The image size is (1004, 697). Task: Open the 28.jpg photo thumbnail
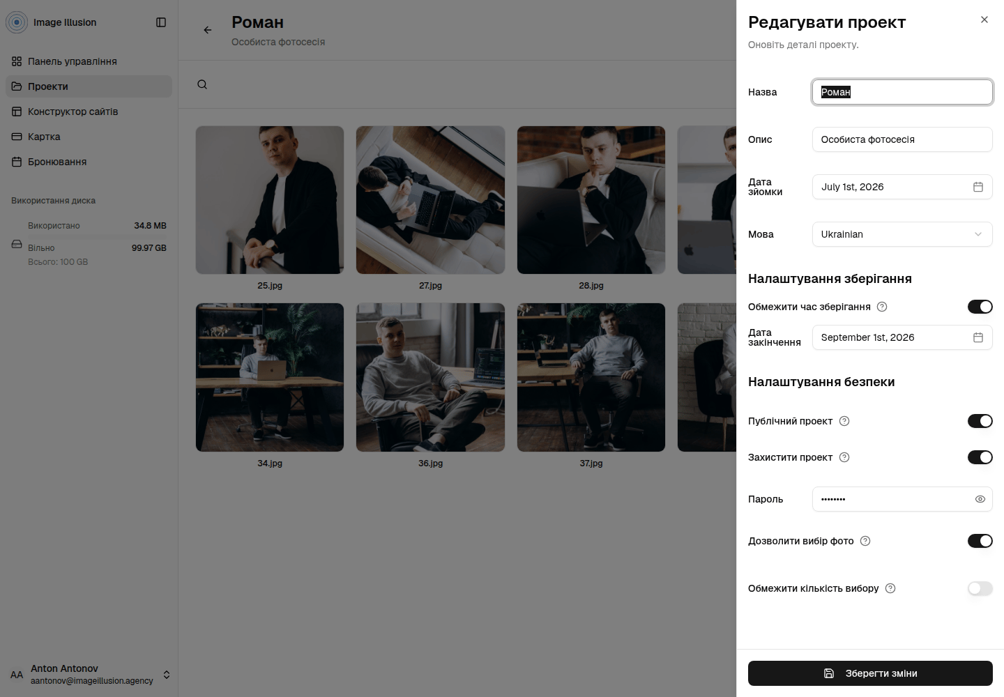(x=591, y=200)
